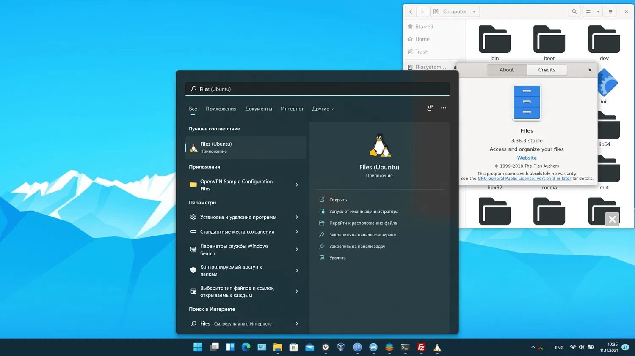Select the About tab in dialog
The width and height of the screenshot is (635, 356).
click(x=507, y=70)
